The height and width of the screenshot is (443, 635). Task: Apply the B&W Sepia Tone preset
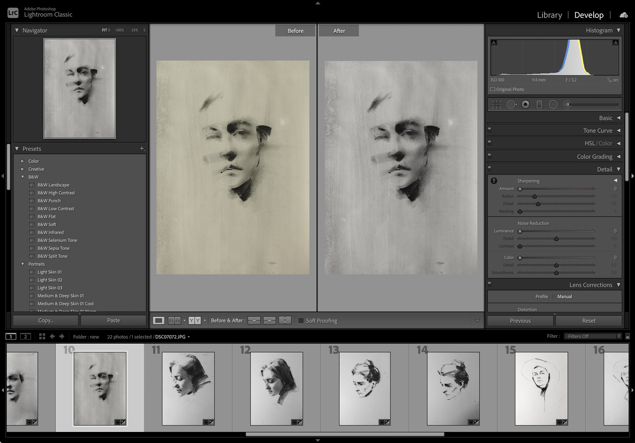pyautogui.click(x=53, y=248)
